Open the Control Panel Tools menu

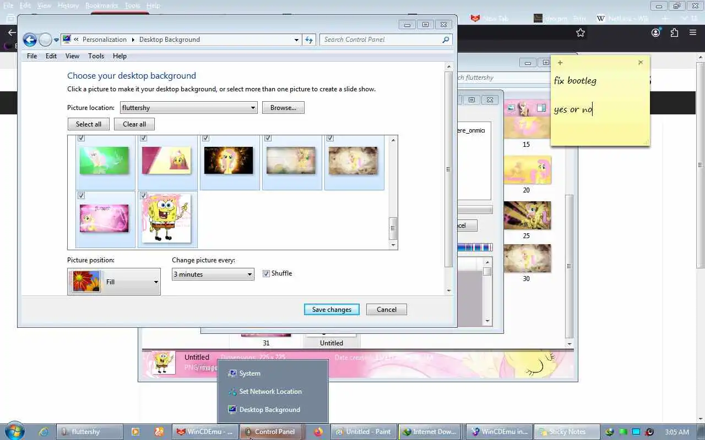pos(96,56)
